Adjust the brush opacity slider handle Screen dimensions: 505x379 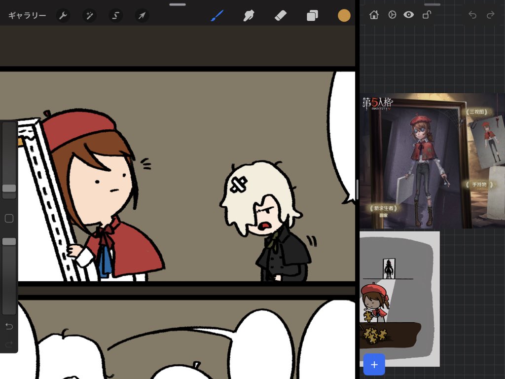(9, 241)
